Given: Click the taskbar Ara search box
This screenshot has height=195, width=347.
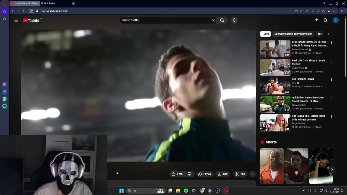Looking at the screenshot, I should [x=146, y=191].
